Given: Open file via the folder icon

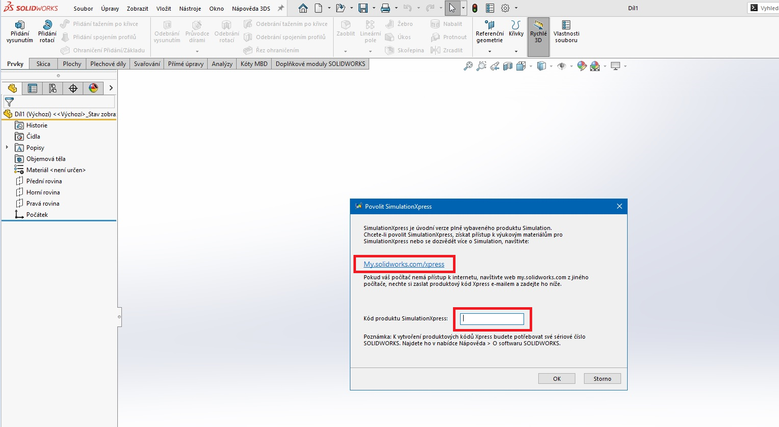Looking at the screenshot, I should tap(340, 8).
